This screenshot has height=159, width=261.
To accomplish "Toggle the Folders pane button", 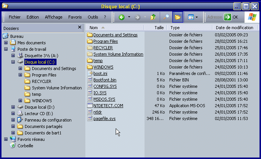I will click(x=178, y=17).
